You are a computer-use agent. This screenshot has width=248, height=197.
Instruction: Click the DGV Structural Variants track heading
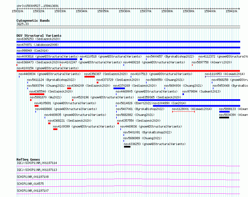point(39,36)
